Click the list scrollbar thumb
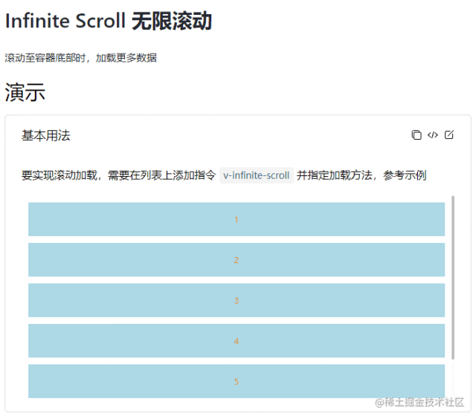Viewport: 476px width, 419px height. [453, 277]
